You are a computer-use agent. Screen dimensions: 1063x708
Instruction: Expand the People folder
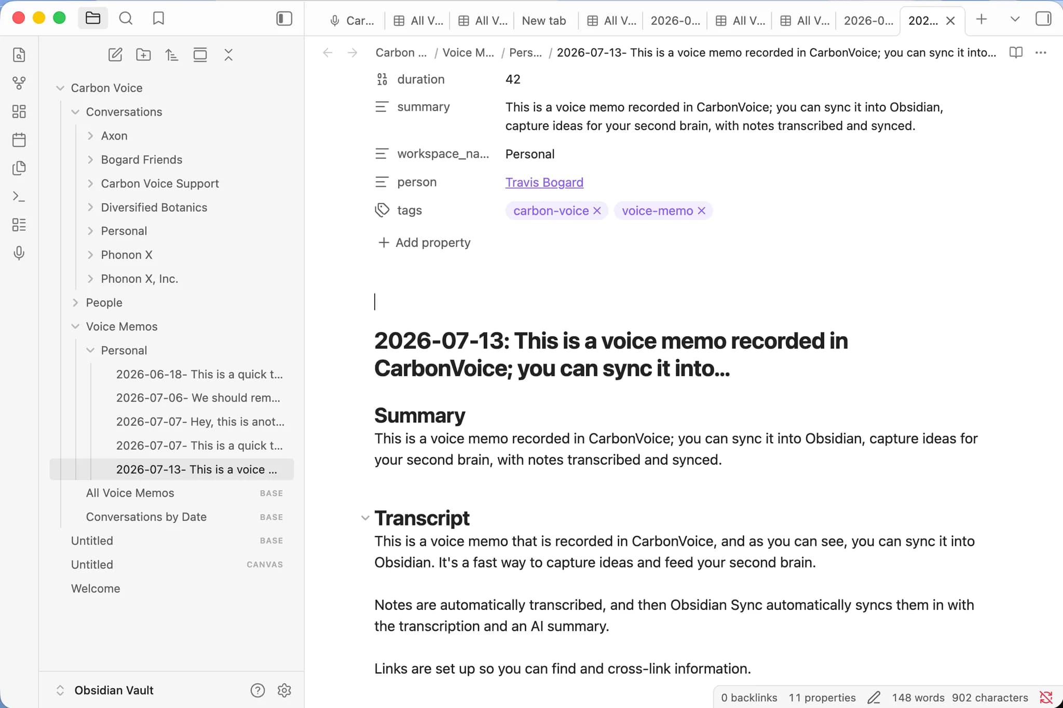pos(75,302)
